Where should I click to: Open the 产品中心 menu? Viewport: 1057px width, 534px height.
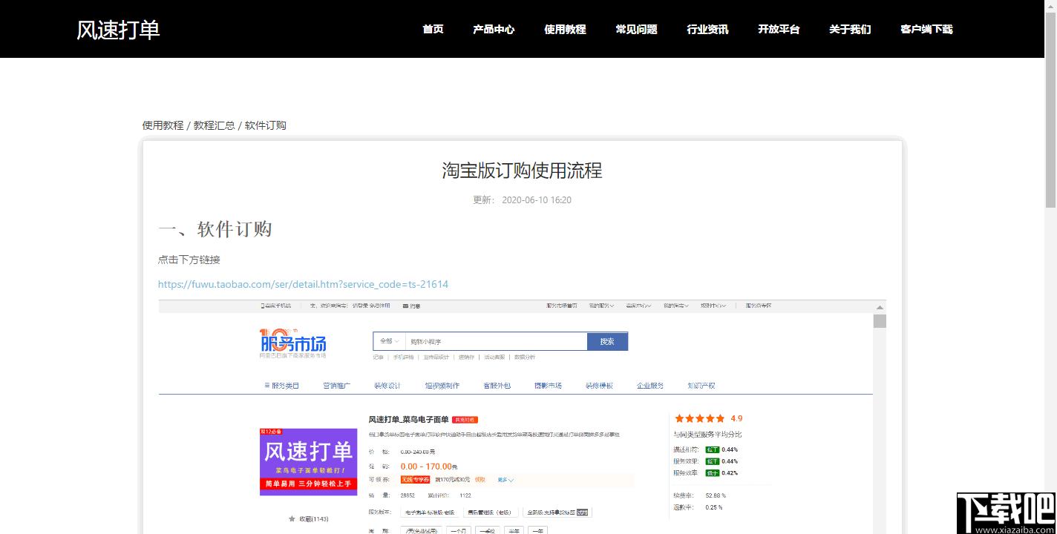coord(494,30)
